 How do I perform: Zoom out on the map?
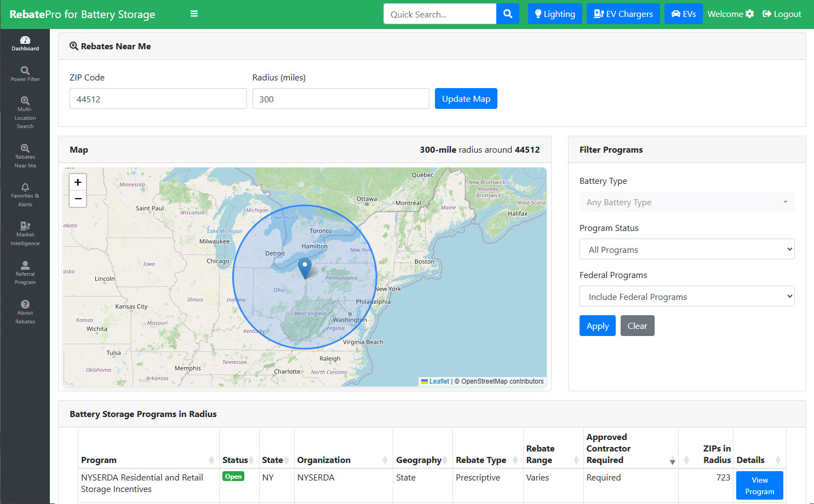[x=78, y=199]
